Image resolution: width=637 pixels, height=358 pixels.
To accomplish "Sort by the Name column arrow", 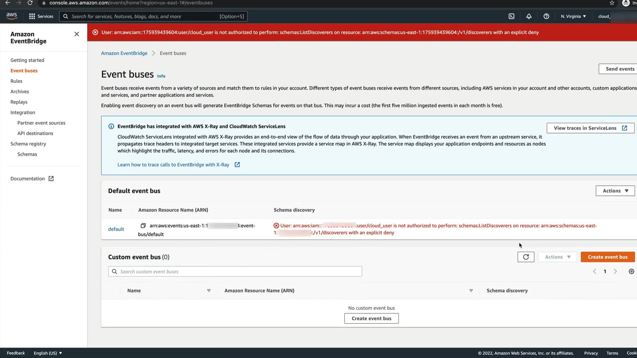I will click(209, 291).
